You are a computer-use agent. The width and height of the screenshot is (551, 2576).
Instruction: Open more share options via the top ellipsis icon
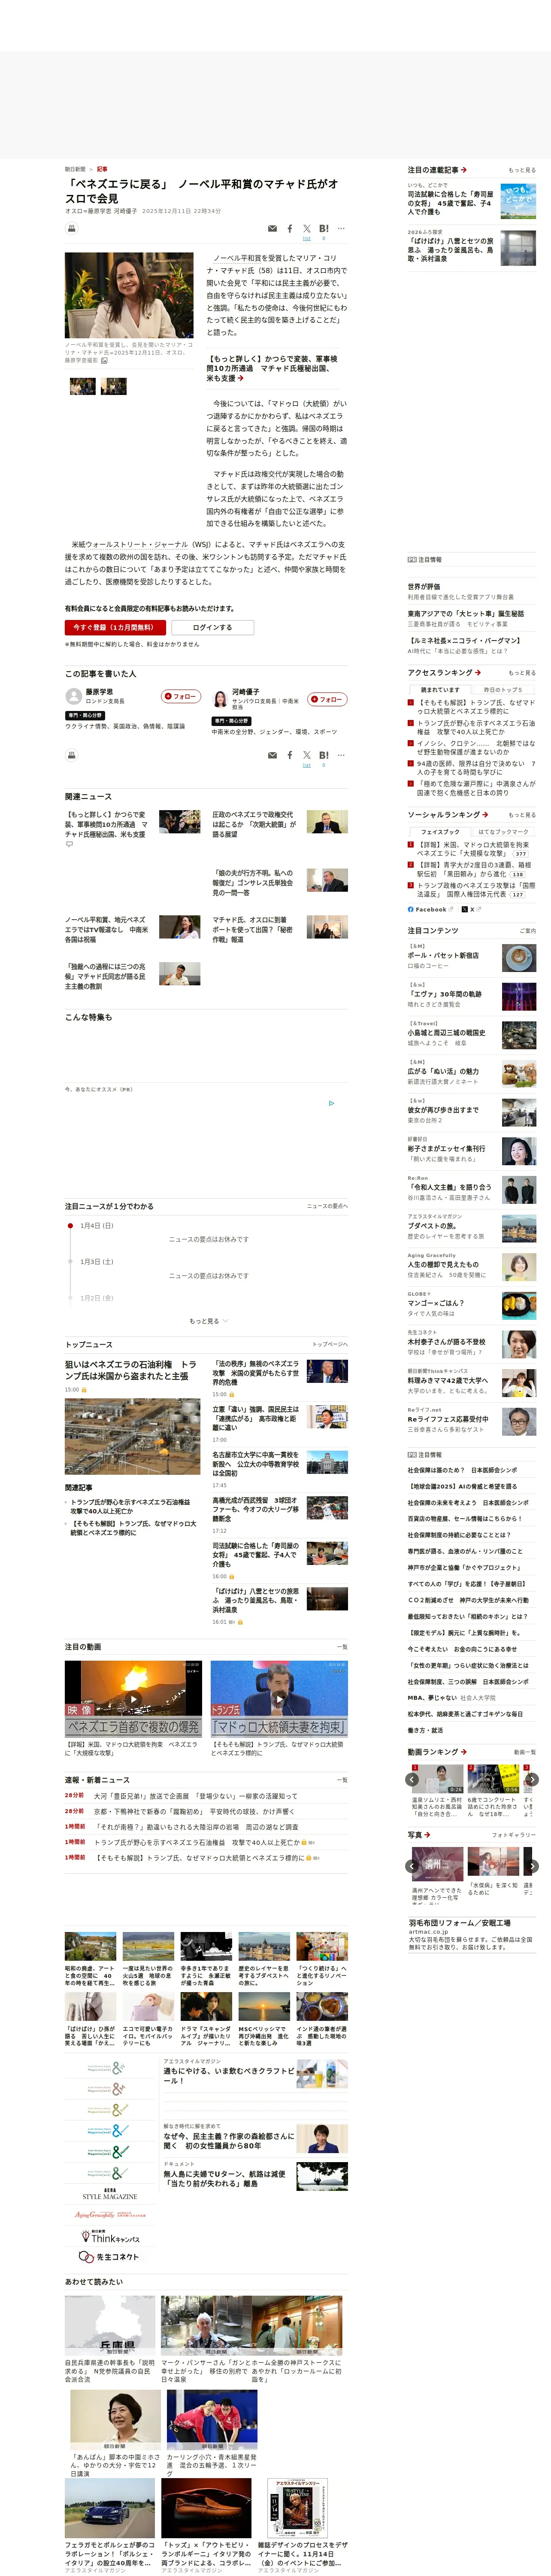[341, 229]
